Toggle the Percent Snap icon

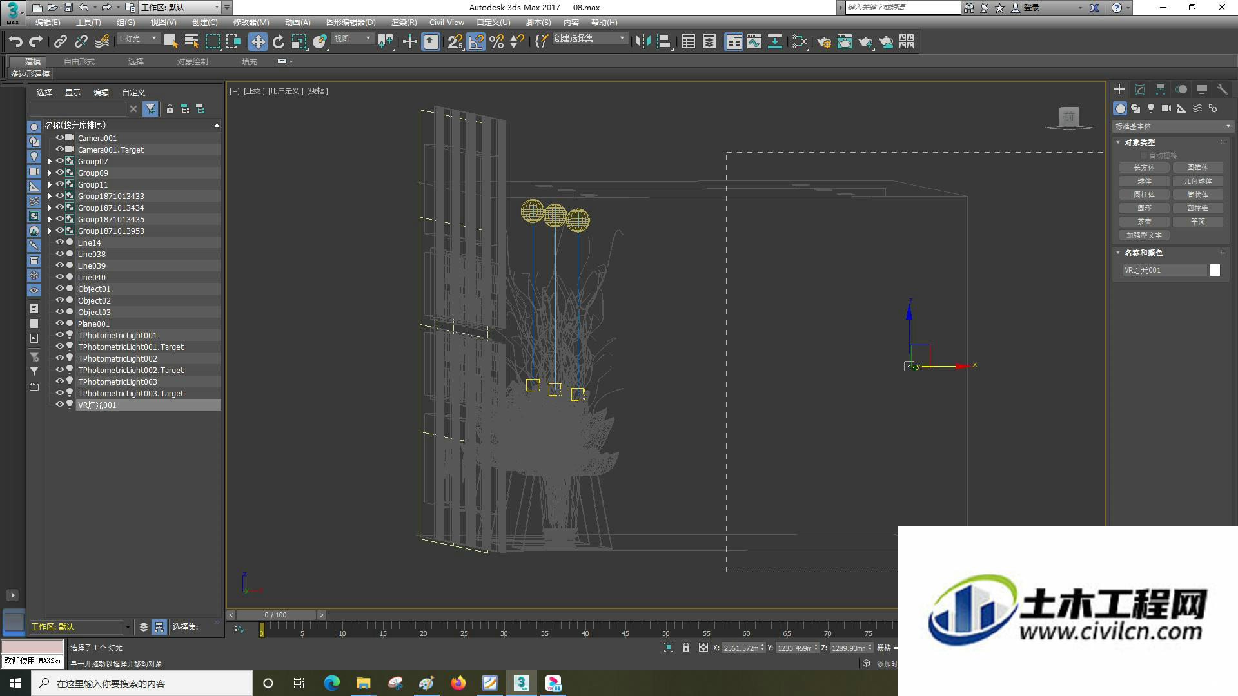(496, 42)
